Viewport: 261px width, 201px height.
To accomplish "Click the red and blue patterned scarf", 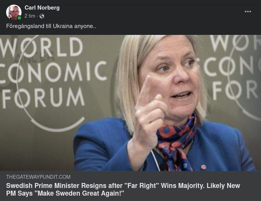I will pos(176,143).
